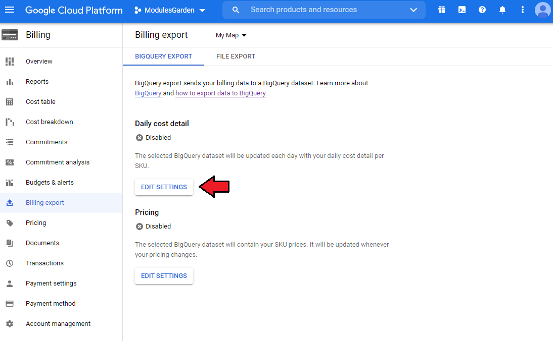Open the three-dot settings menu
The height and width of the screenshot is (341, 553).
[x=523, y=10]
